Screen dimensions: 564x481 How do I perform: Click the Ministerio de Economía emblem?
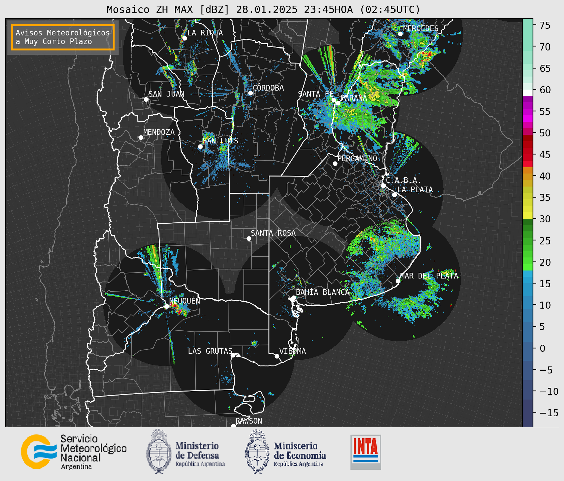pyautogui.click(x=257, y=452)
